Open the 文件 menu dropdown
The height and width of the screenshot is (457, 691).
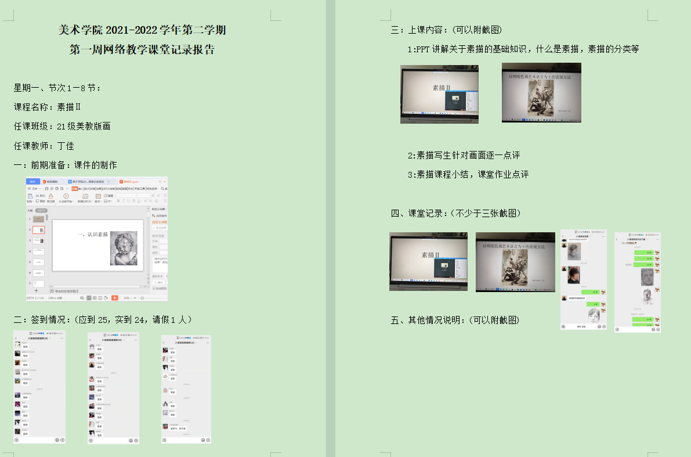point(34,189)
